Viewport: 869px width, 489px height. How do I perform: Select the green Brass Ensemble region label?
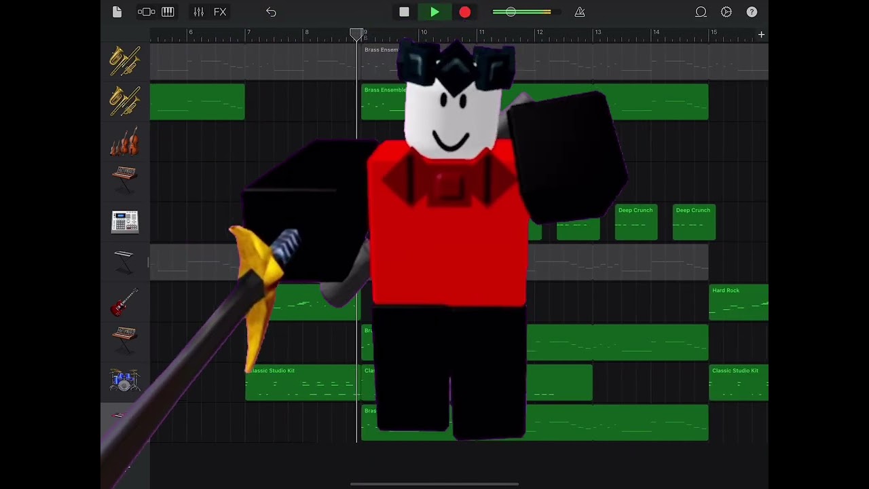tap(384, 90)
